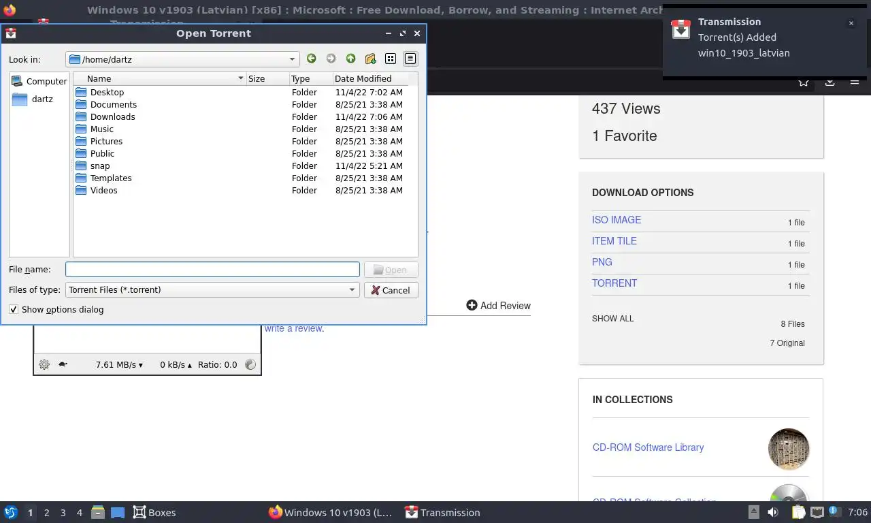
Task: Open the desktop start menu icon
Action: (11, 512)
